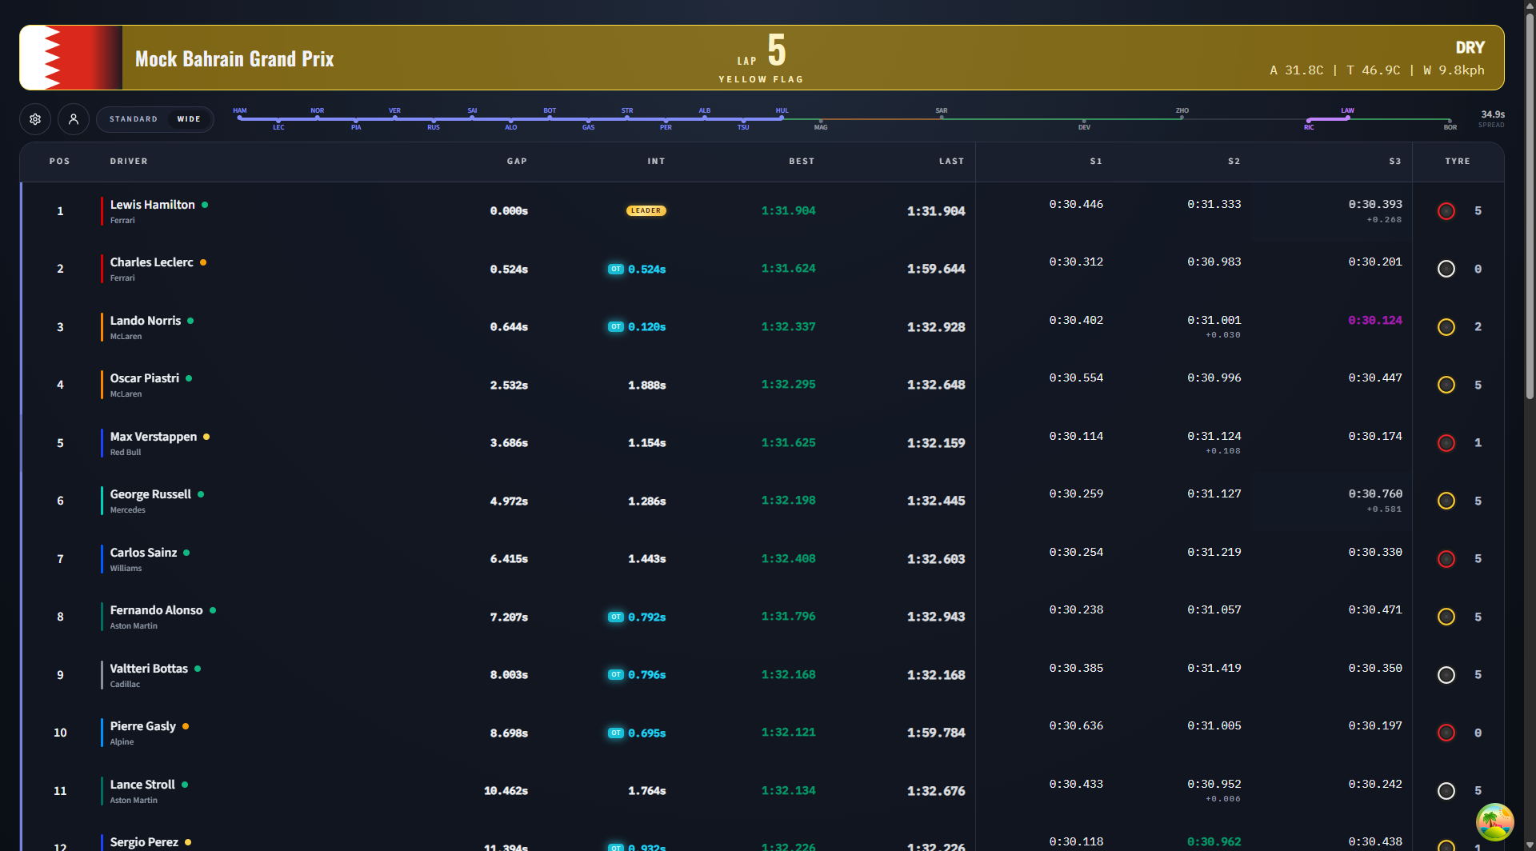Click the SAR marker on track map
1536x851 pixels.
tap(942, 114)
